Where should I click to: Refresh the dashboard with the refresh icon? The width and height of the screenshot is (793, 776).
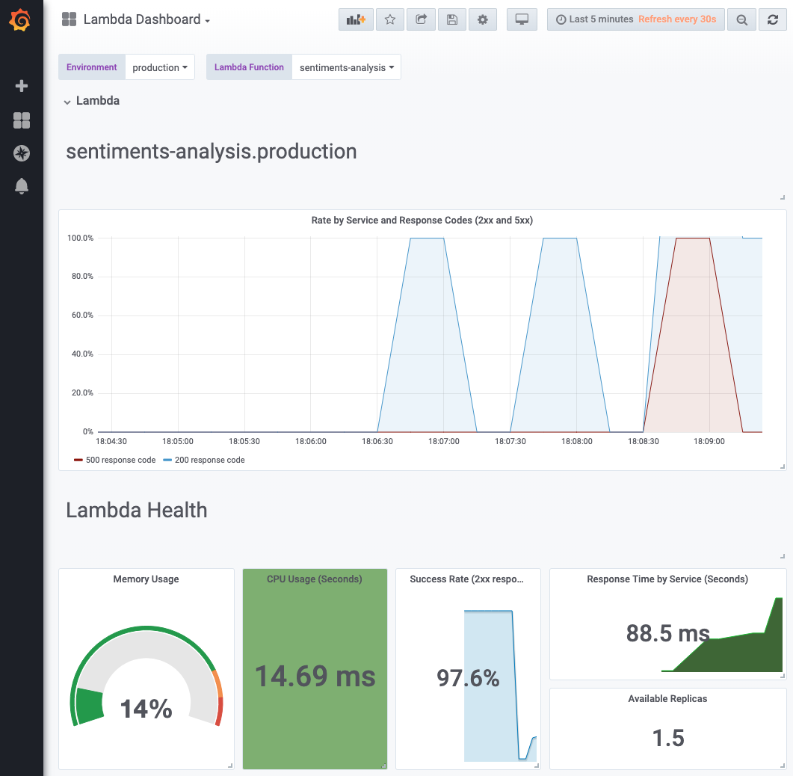[773, 19]
